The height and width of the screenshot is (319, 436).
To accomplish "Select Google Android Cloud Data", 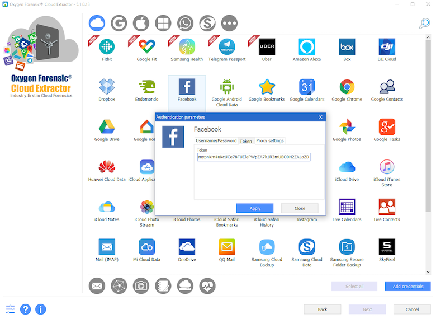I will click(227, 87).
